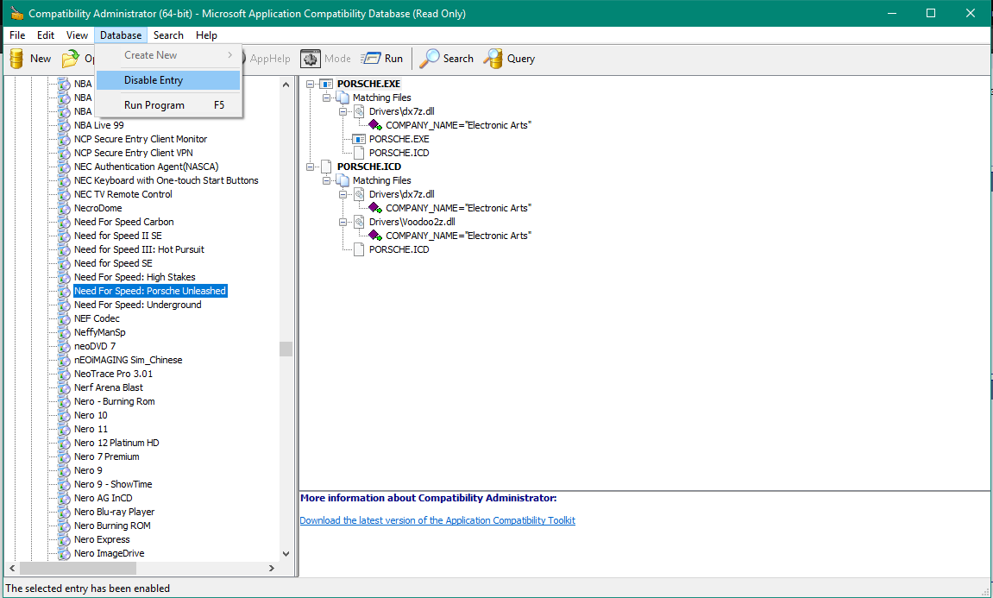Collapse Matching Files under PORSCHE.EXE
The width and height of the screenshot is (993, 598).
(327, 98)
